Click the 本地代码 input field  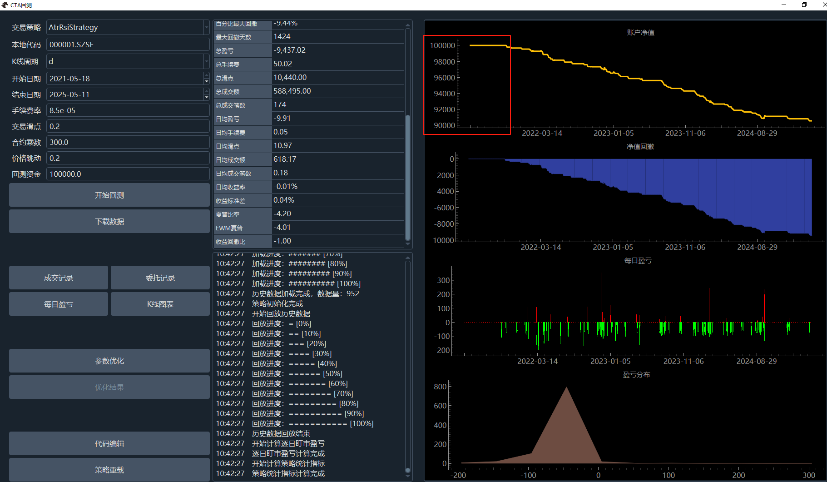[x=128, y=45]
